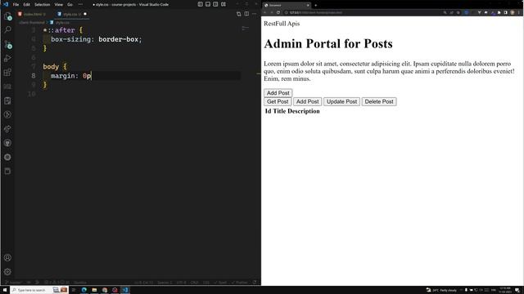Open the browser three-dot menu
Viewport: 524px width, 294px height.
click(518, 12)
